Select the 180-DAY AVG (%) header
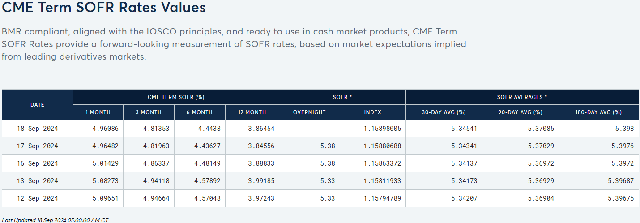The width and height of the screenshot is (640, 223). tap(598, 112)
